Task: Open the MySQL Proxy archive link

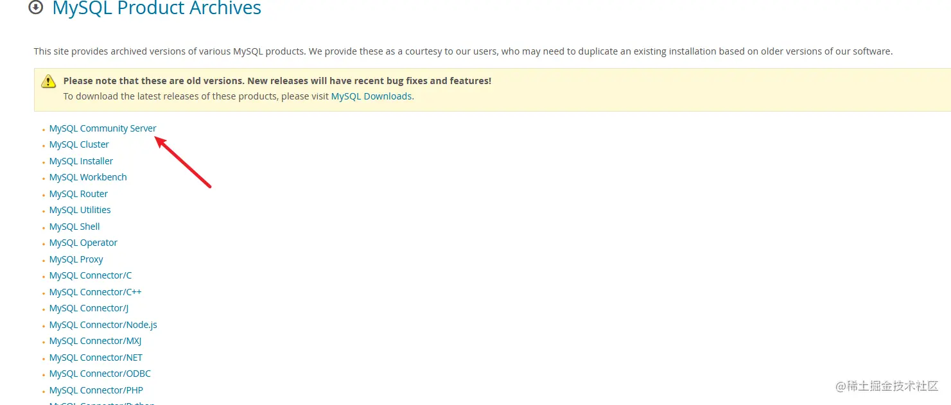Action: click(x=76, y=259)
